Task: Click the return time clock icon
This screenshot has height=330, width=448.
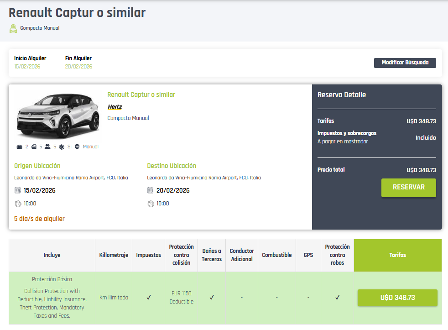Action: click(x=151, y=204)
